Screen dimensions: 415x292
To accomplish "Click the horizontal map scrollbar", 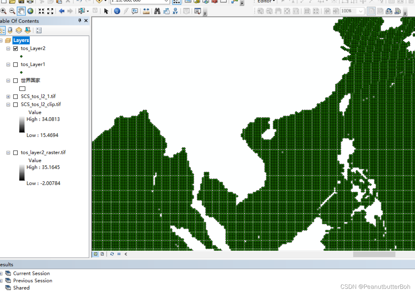I will tap(374, 254).
